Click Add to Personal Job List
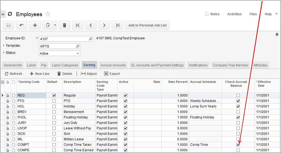This screenshot has width=281, height=153. (147, 25)
